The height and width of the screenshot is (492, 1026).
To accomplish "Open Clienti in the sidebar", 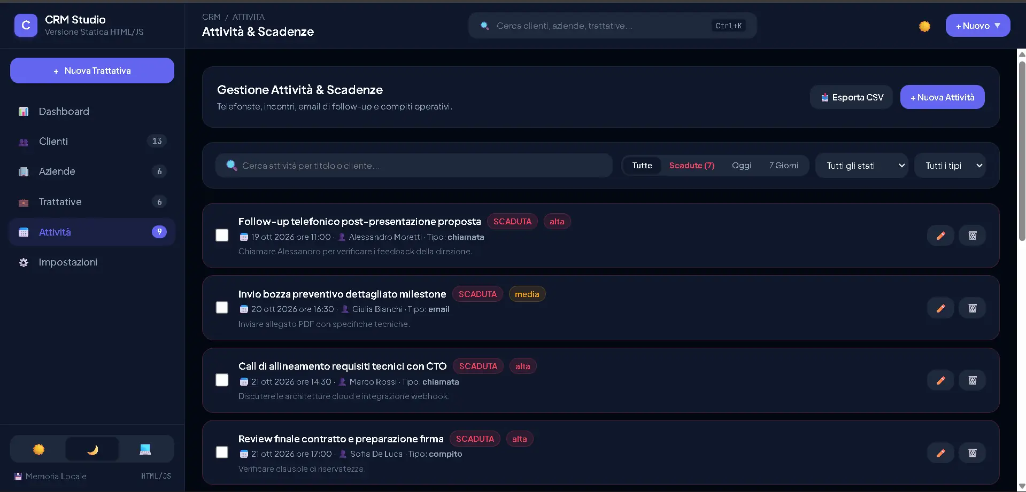I will (92, 142).
